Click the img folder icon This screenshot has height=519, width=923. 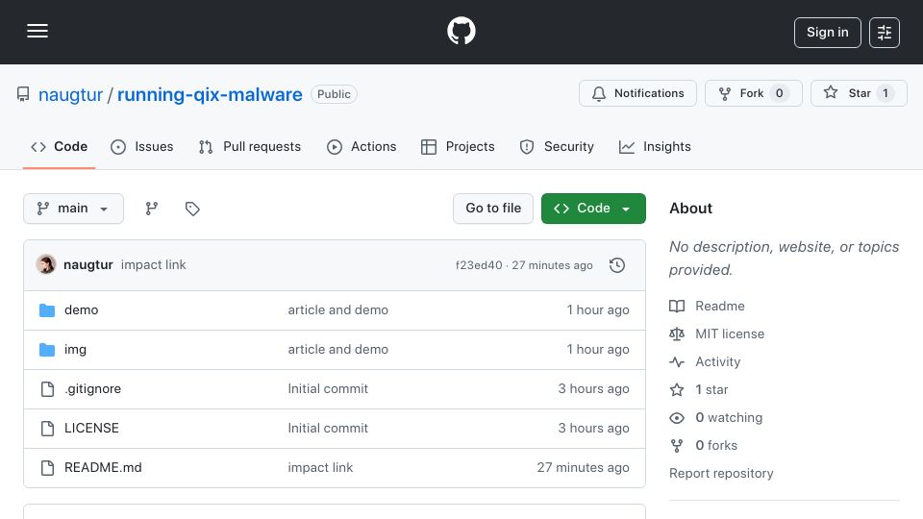tap(47, 350)
